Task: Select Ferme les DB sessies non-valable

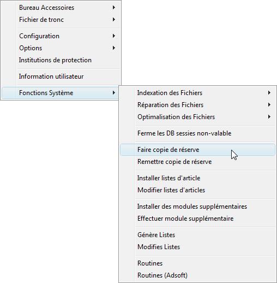Action: [197, 133]
